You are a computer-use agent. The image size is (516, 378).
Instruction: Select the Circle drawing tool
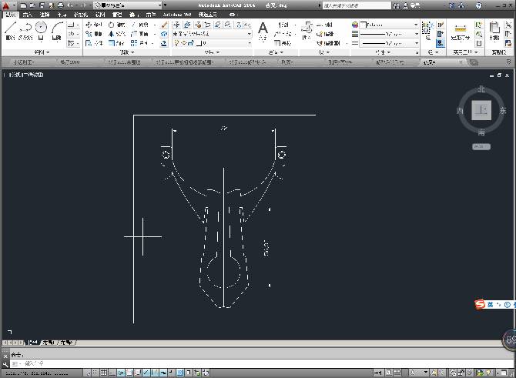coord(41,31)
